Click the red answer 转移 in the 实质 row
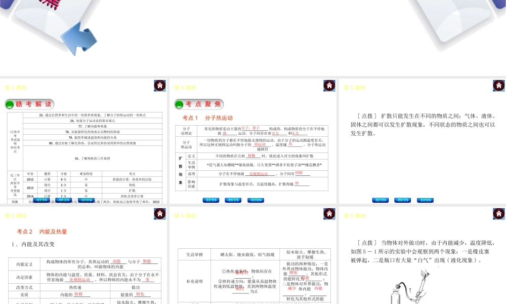 pyautogui.click(x=78, y=294)
